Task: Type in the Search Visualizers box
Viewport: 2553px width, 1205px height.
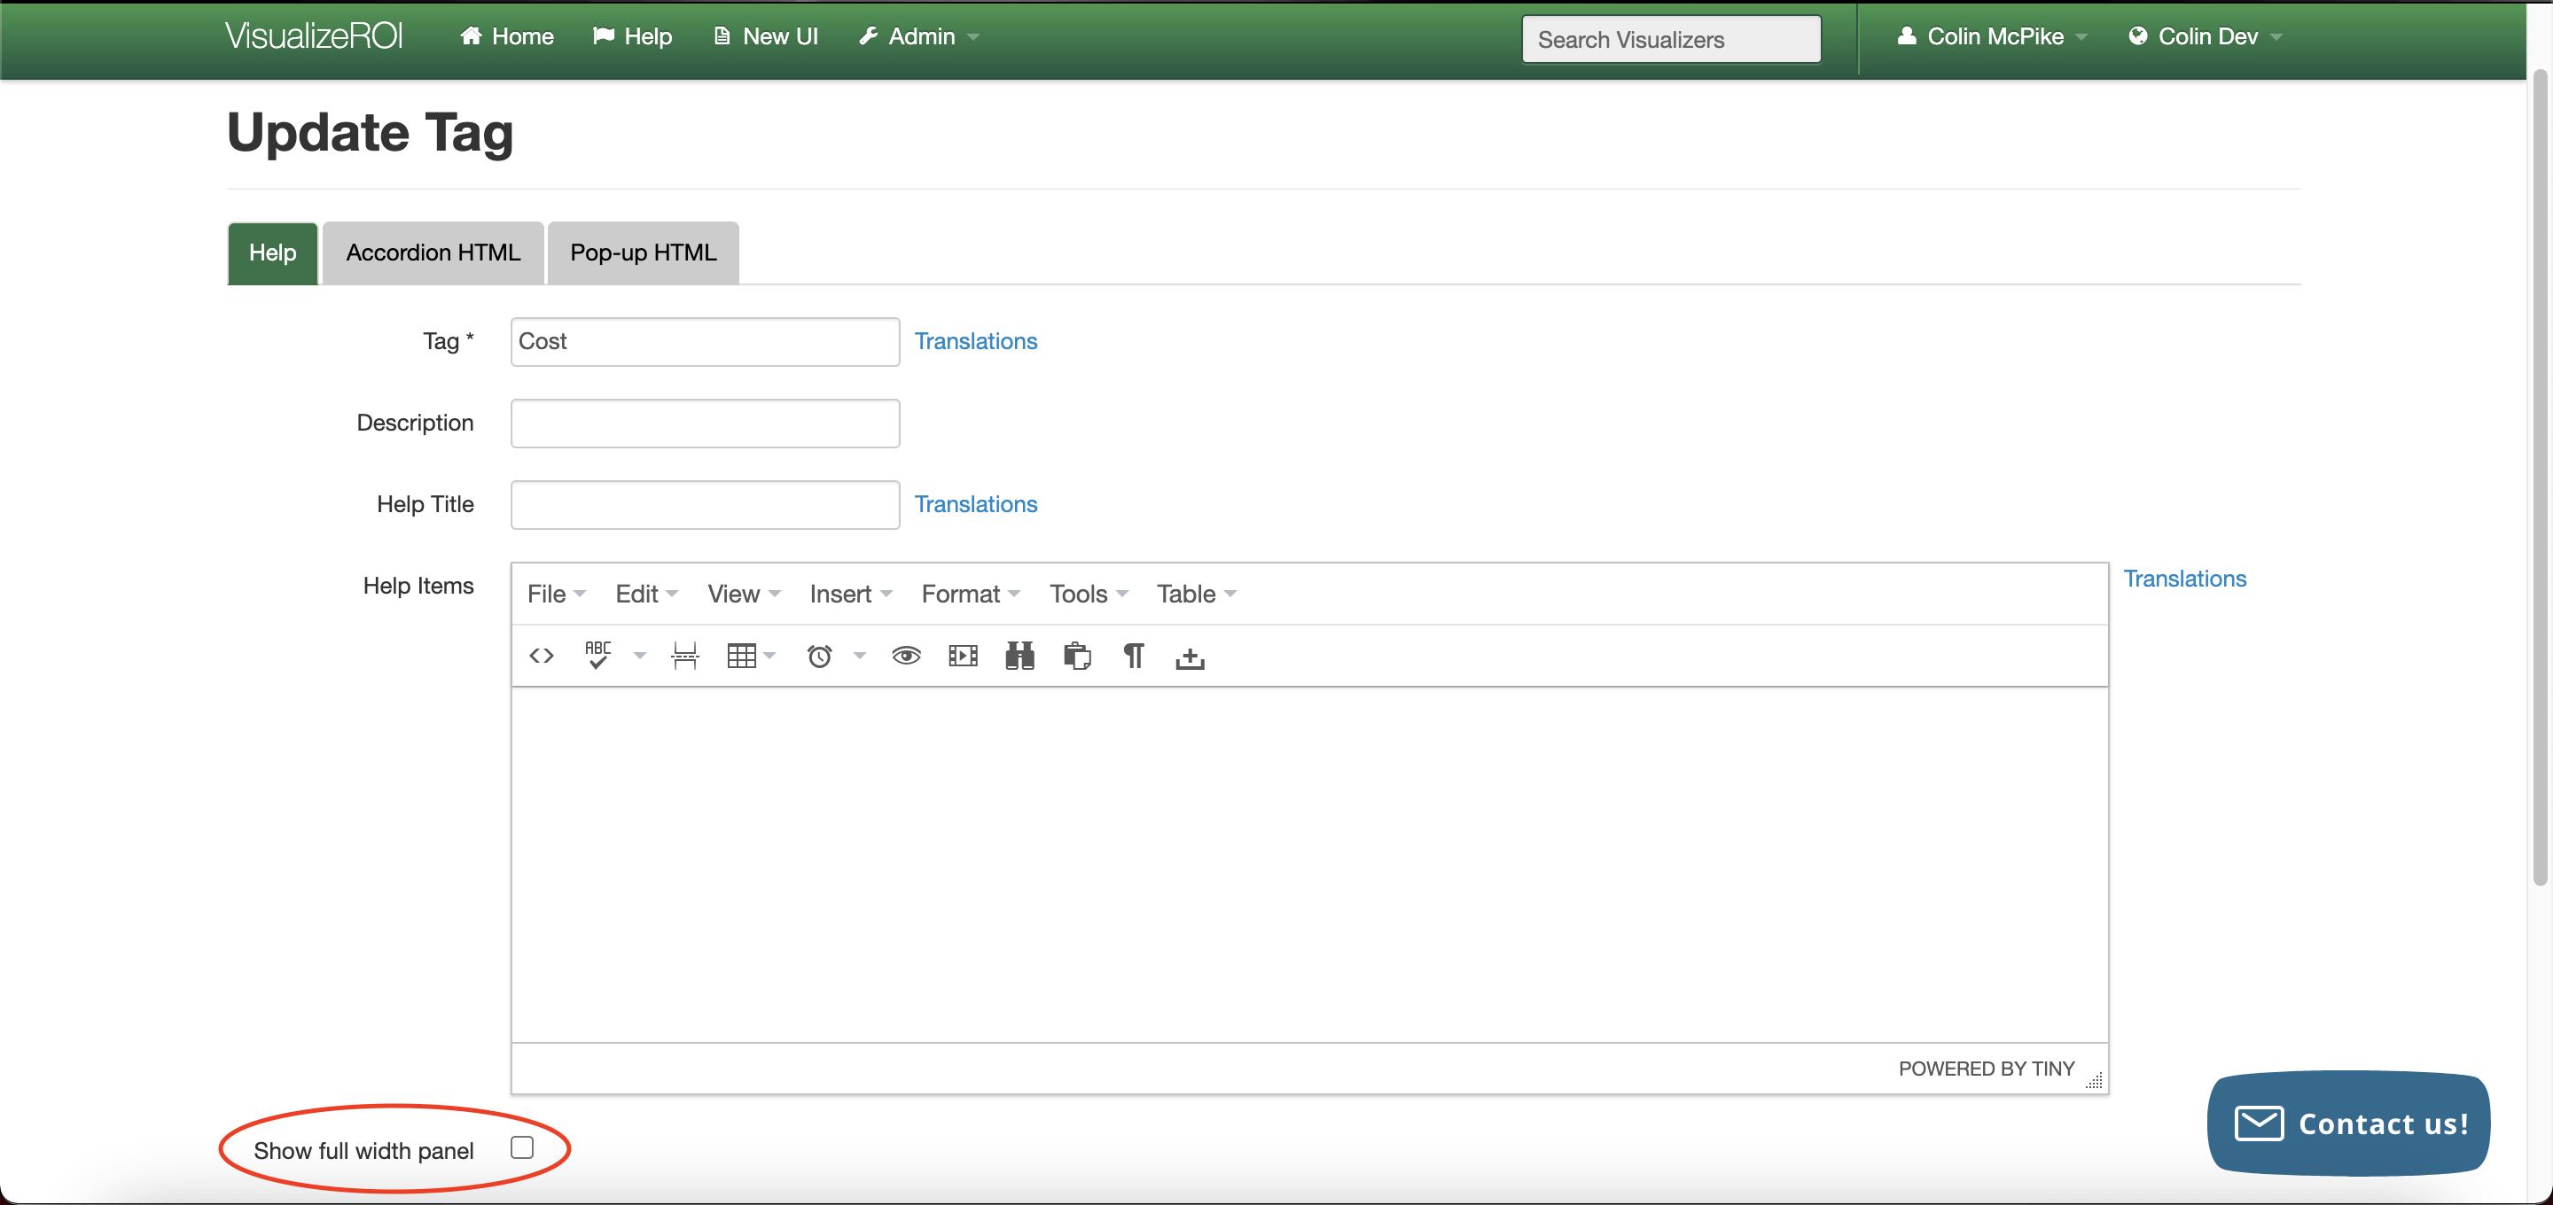Action: point(1669,39)
